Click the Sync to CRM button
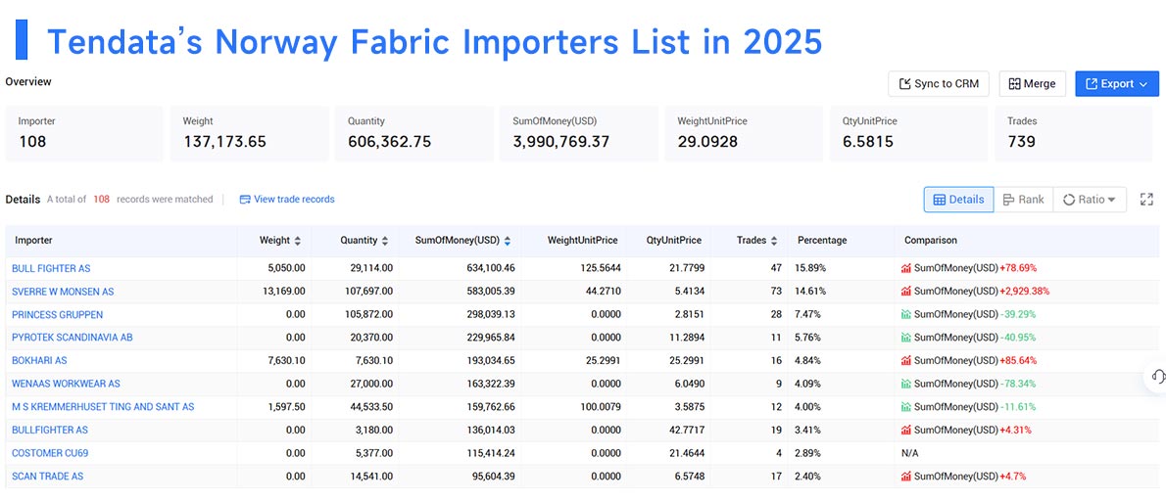 click(939, 84)
